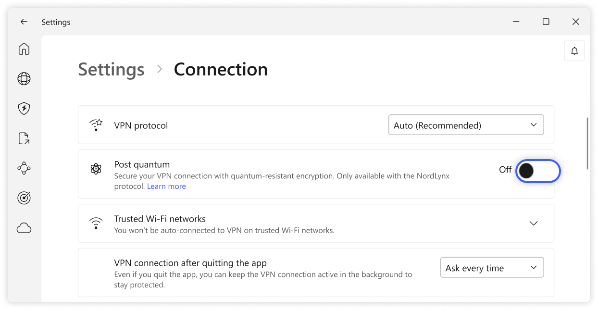Open Threat Protection shield icon

click(x=24, y=109)
